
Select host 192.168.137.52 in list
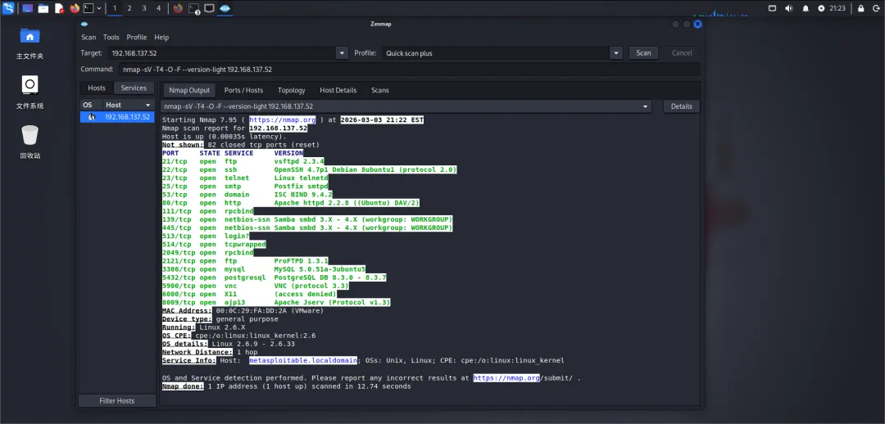point(117,117)
